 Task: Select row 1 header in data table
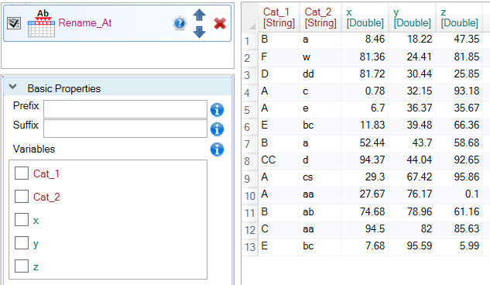point(250,40)
